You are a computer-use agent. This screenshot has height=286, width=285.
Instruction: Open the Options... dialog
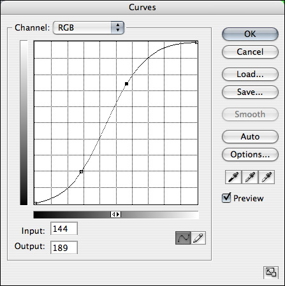(250, 154)
